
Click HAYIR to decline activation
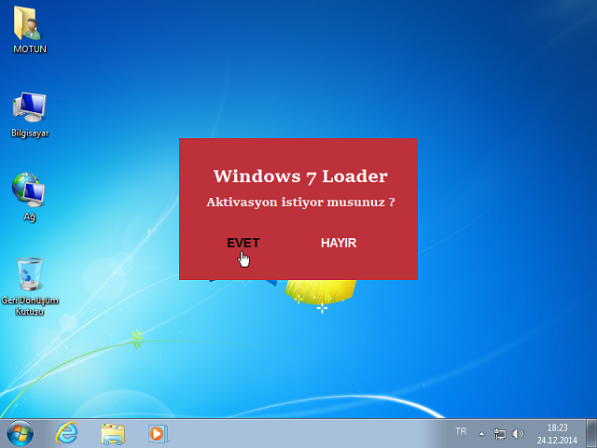pos(339,243)
